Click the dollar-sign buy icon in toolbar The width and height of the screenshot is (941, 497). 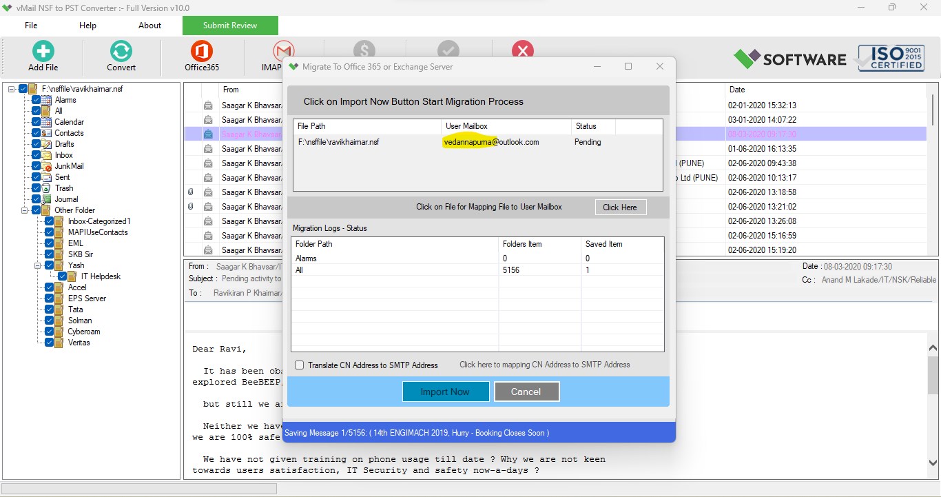point(364,50)
